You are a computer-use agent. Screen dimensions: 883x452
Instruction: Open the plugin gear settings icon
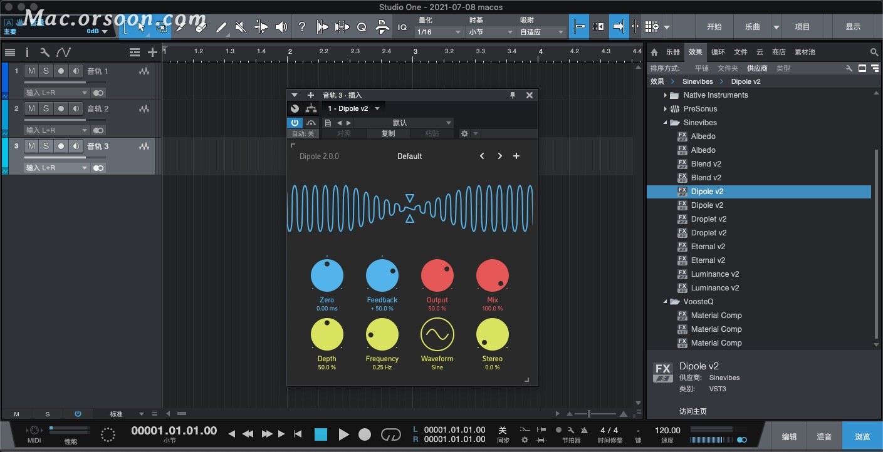464,133
